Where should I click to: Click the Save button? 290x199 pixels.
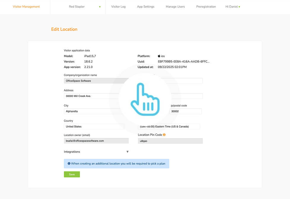pyautogui.click(x=72, y=174)
